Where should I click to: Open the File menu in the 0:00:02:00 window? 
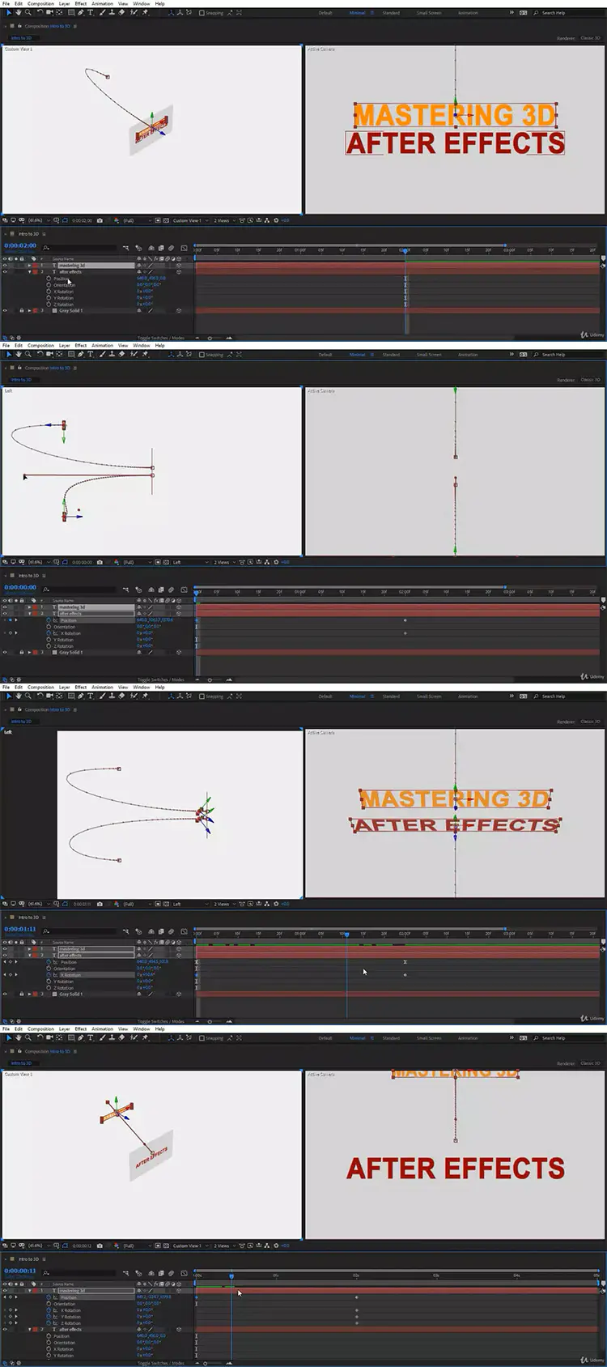pyautogui.click(x=6, y=3)
